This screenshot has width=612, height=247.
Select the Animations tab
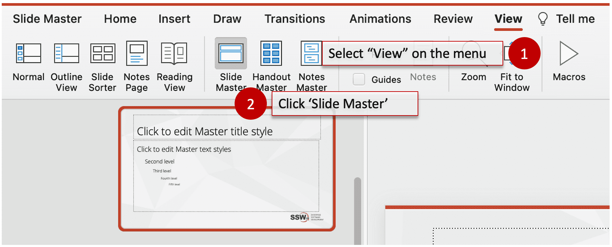click(x=380, y=19)
